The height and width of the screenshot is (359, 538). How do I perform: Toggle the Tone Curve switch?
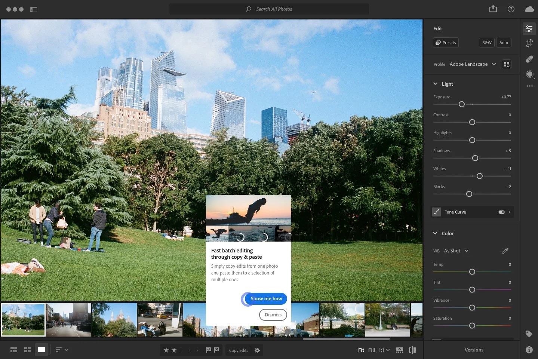click(501, 212)
